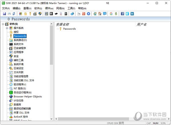Image resolution: width=171 pixels, height=125 pixels.
Task: Select 驱动程序(r) in the tree
Action: [20, 84]
